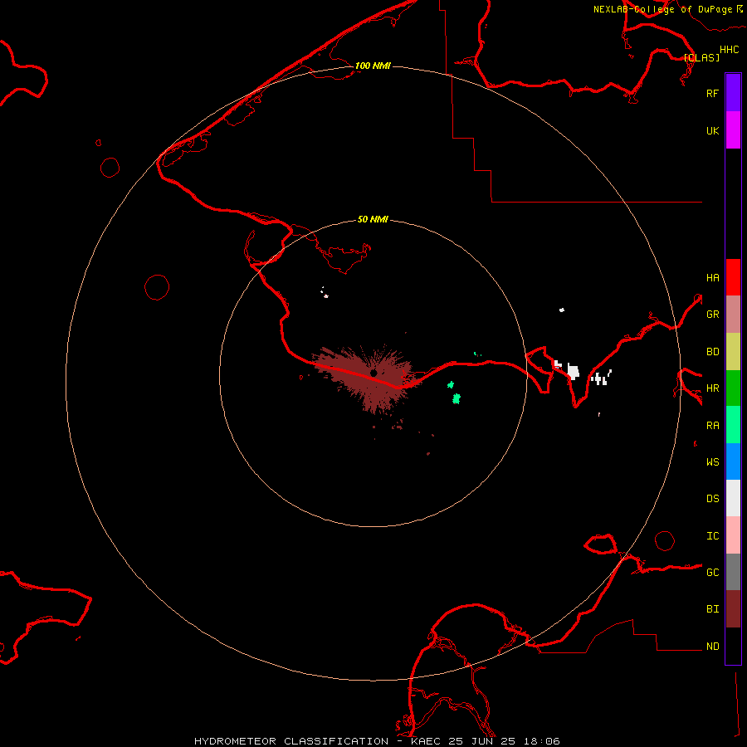Viewport: 747px width, 747px height.
Task: Click the ND legend label
Action: (713, 646)
